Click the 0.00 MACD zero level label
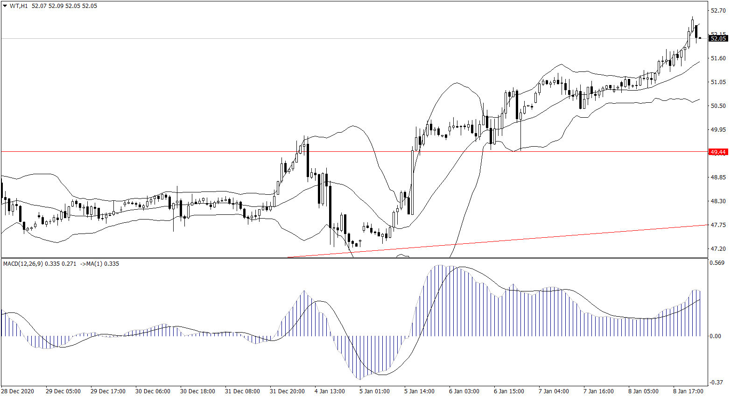Viewport: 731px width, 397px height. 716,336
